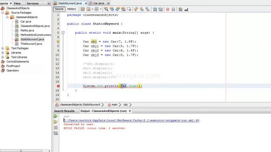Select the ControlStatements project
The height and width of the screenshot is (152, 271).
click(18, 62)
